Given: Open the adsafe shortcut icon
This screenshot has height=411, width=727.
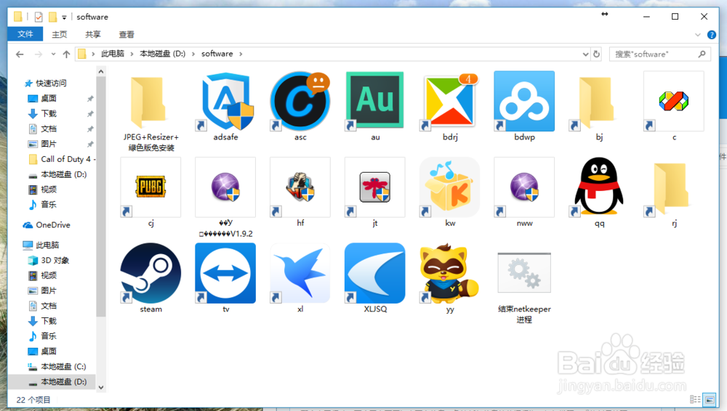Looking at the screenshot, I should coord(225,102).
